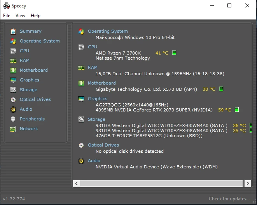Click the green temperature indicator next to 30 °C

(x=221, y=89)
